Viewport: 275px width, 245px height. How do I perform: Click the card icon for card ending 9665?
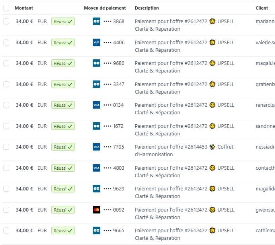(96, 230)
